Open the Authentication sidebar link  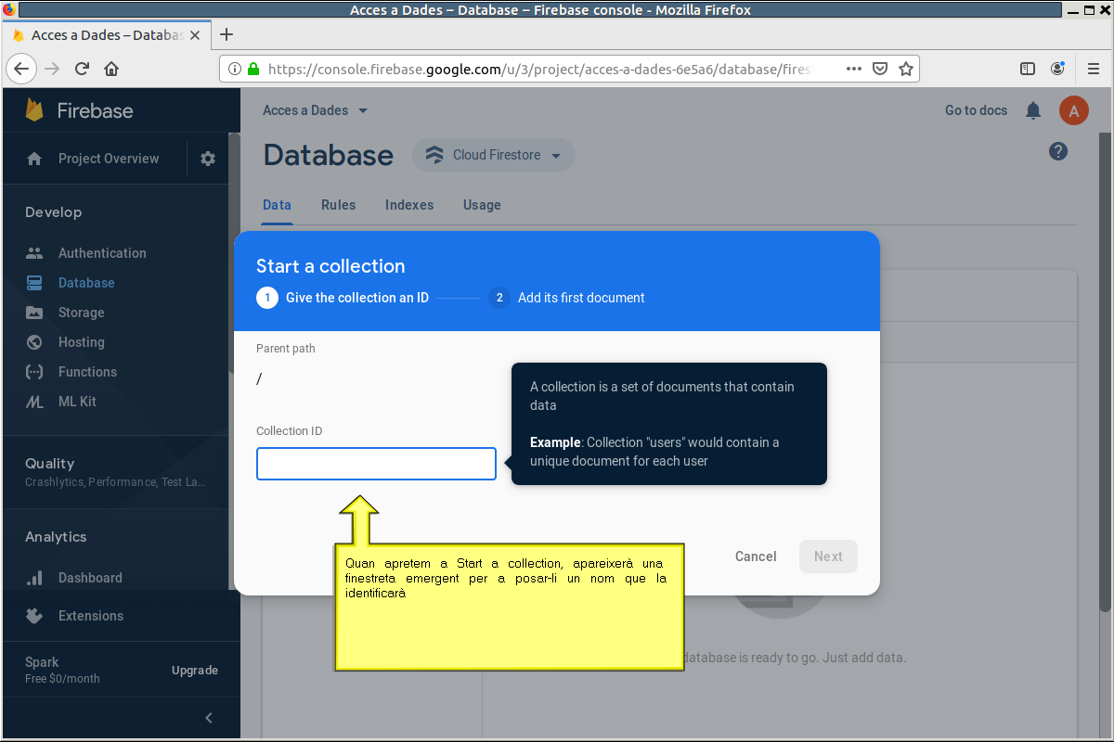coord(102,253)
